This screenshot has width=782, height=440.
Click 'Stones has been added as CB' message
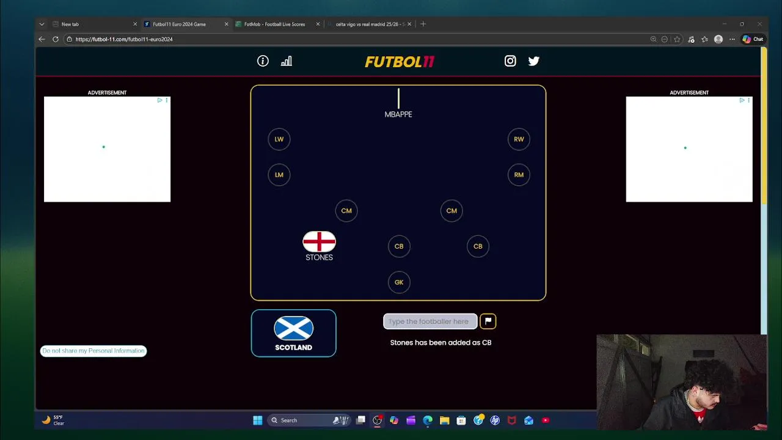pos(440,343)
